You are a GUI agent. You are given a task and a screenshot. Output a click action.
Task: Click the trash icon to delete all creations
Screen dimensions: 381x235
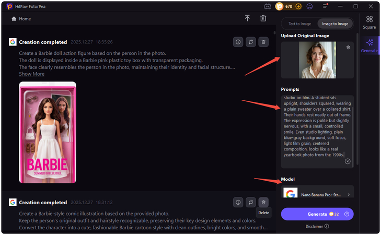[x=263, y=18]
